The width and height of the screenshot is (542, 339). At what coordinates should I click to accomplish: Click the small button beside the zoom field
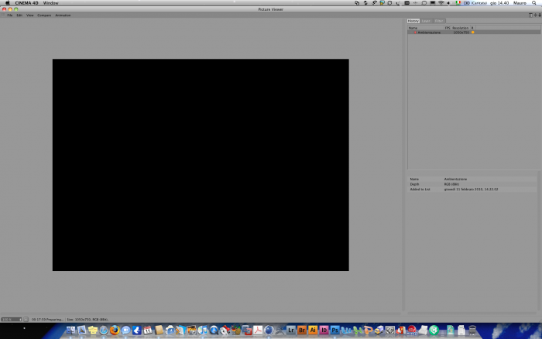pos(26,320)
